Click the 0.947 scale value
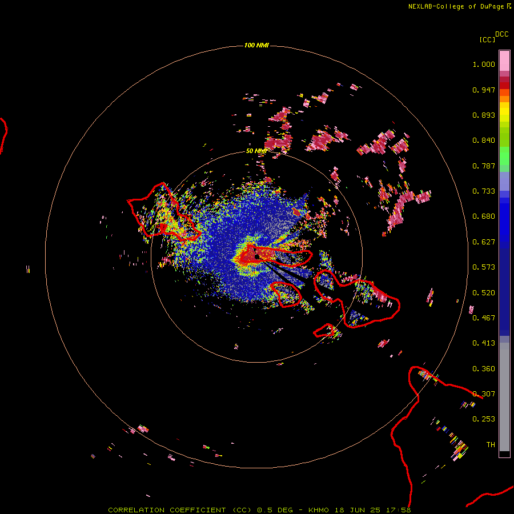 coord(484,90)
